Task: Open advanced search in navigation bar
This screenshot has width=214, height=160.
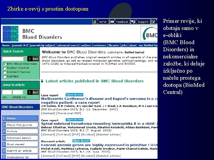Action: point(68,45)
